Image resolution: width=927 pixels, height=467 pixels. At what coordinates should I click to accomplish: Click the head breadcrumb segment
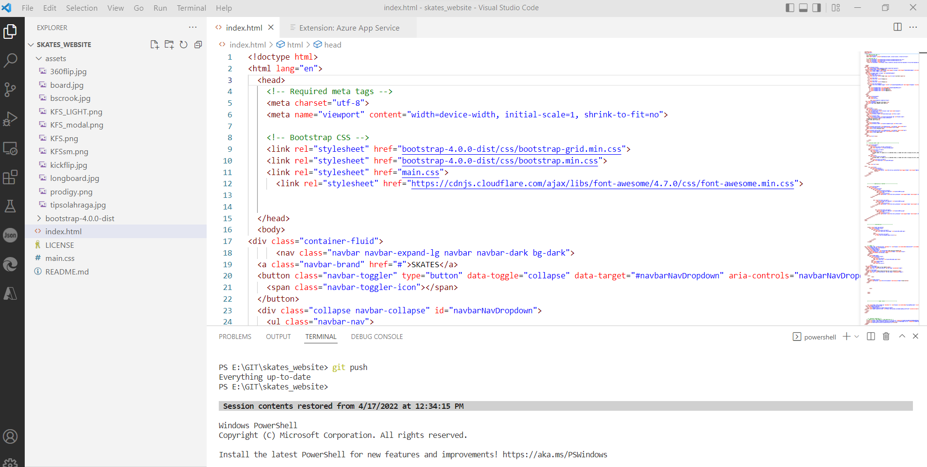coord(332,45)
